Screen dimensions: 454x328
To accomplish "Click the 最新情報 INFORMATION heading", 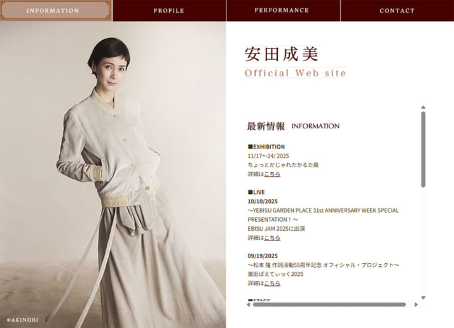I will (293, 126).
